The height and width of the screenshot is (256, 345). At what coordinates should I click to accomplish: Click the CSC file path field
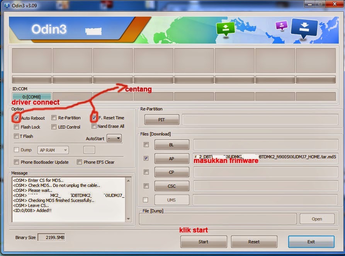click(265, 186)
